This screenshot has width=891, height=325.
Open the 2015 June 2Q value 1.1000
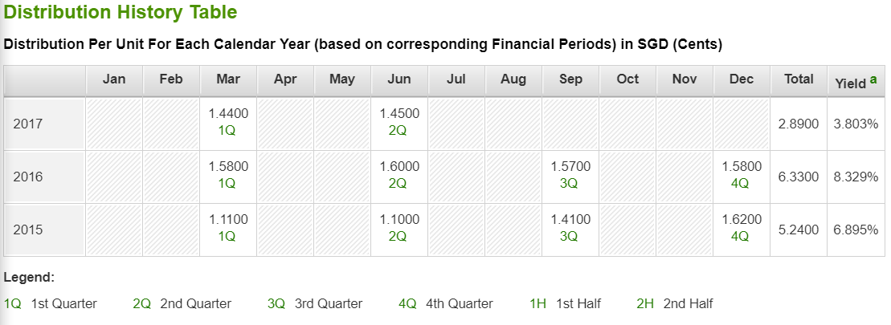(399, 220)
